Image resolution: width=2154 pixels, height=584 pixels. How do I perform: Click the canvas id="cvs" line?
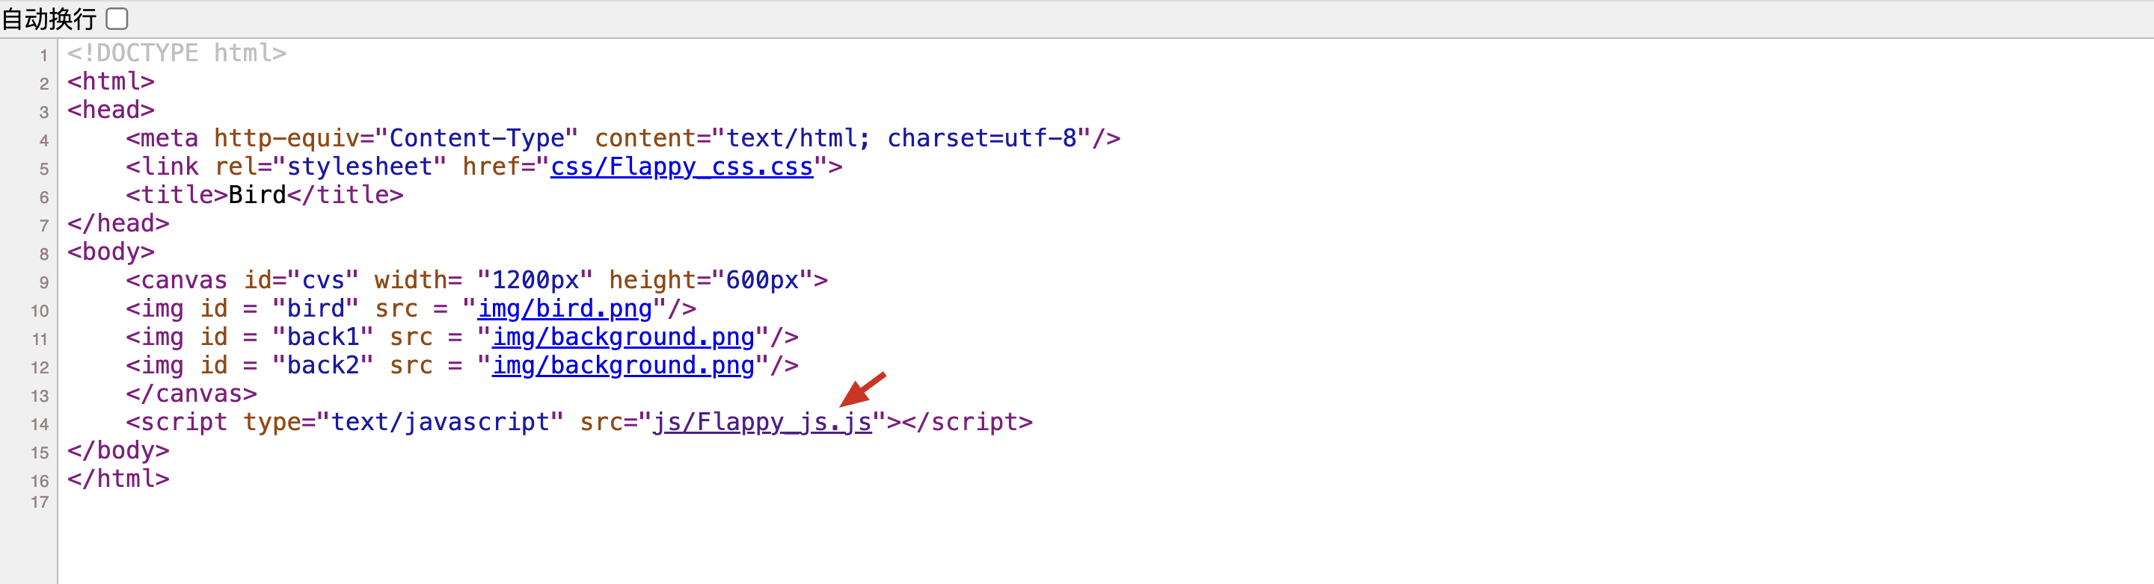pos(476,281)
